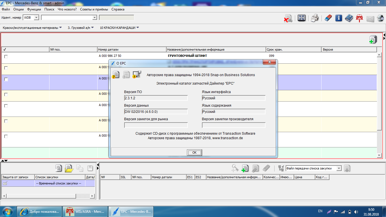Click the ГРУНТОВОЧНЫЙ ШТИФТ part name
Viewport: 386px width, 217px height.
click(187, 56)
